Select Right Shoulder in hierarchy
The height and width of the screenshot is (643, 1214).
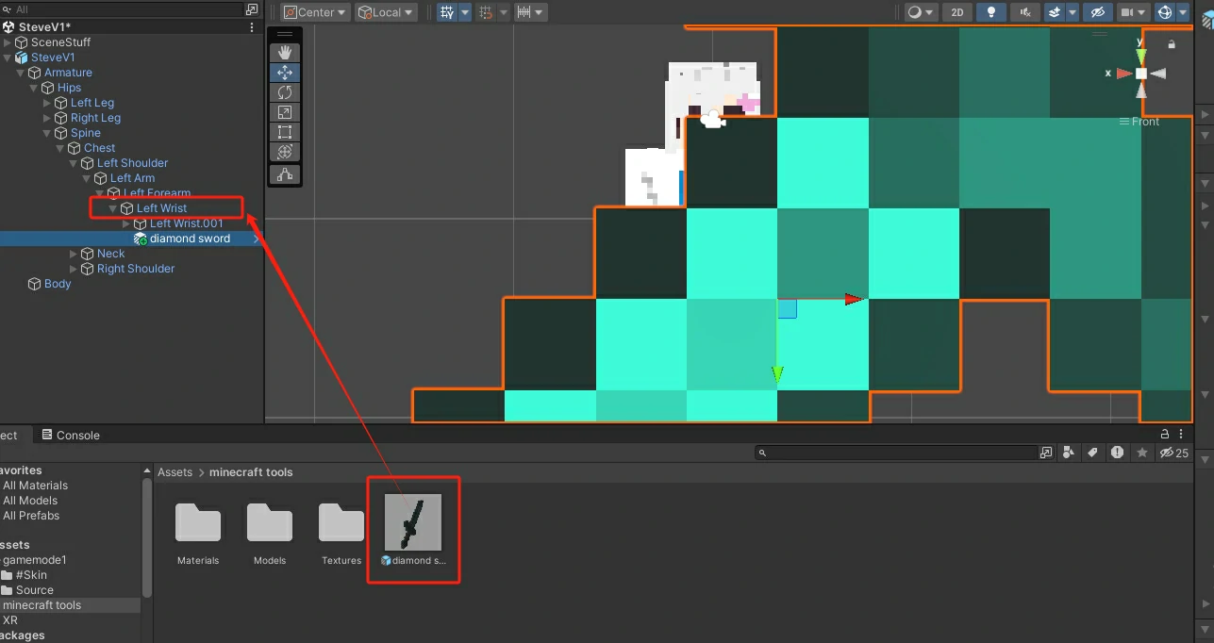tap(135, 269)
